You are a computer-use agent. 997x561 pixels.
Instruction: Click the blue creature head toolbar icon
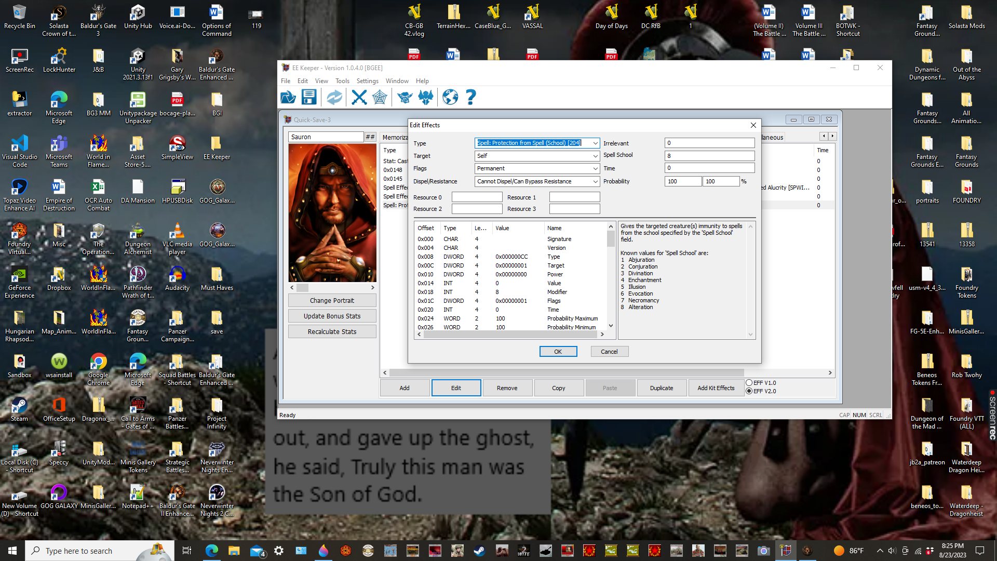pos(405,97)
